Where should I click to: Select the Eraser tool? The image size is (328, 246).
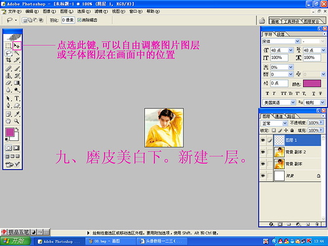[9, 83]
